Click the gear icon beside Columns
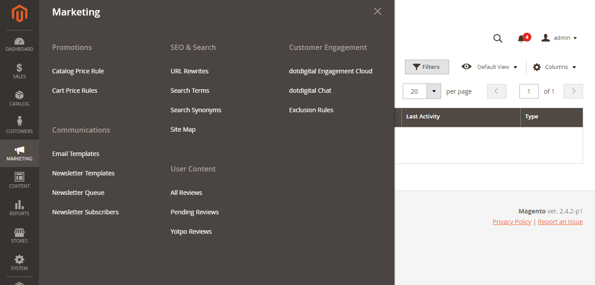The width and height of the screenshot is (595, 285). 537,67
